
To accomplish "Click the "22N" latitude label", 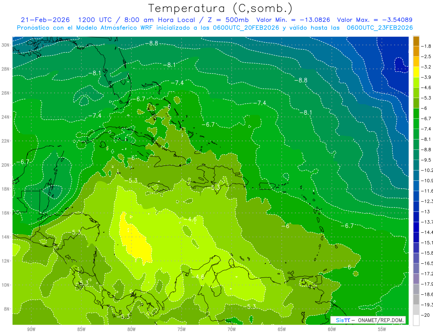I will 6,141.
